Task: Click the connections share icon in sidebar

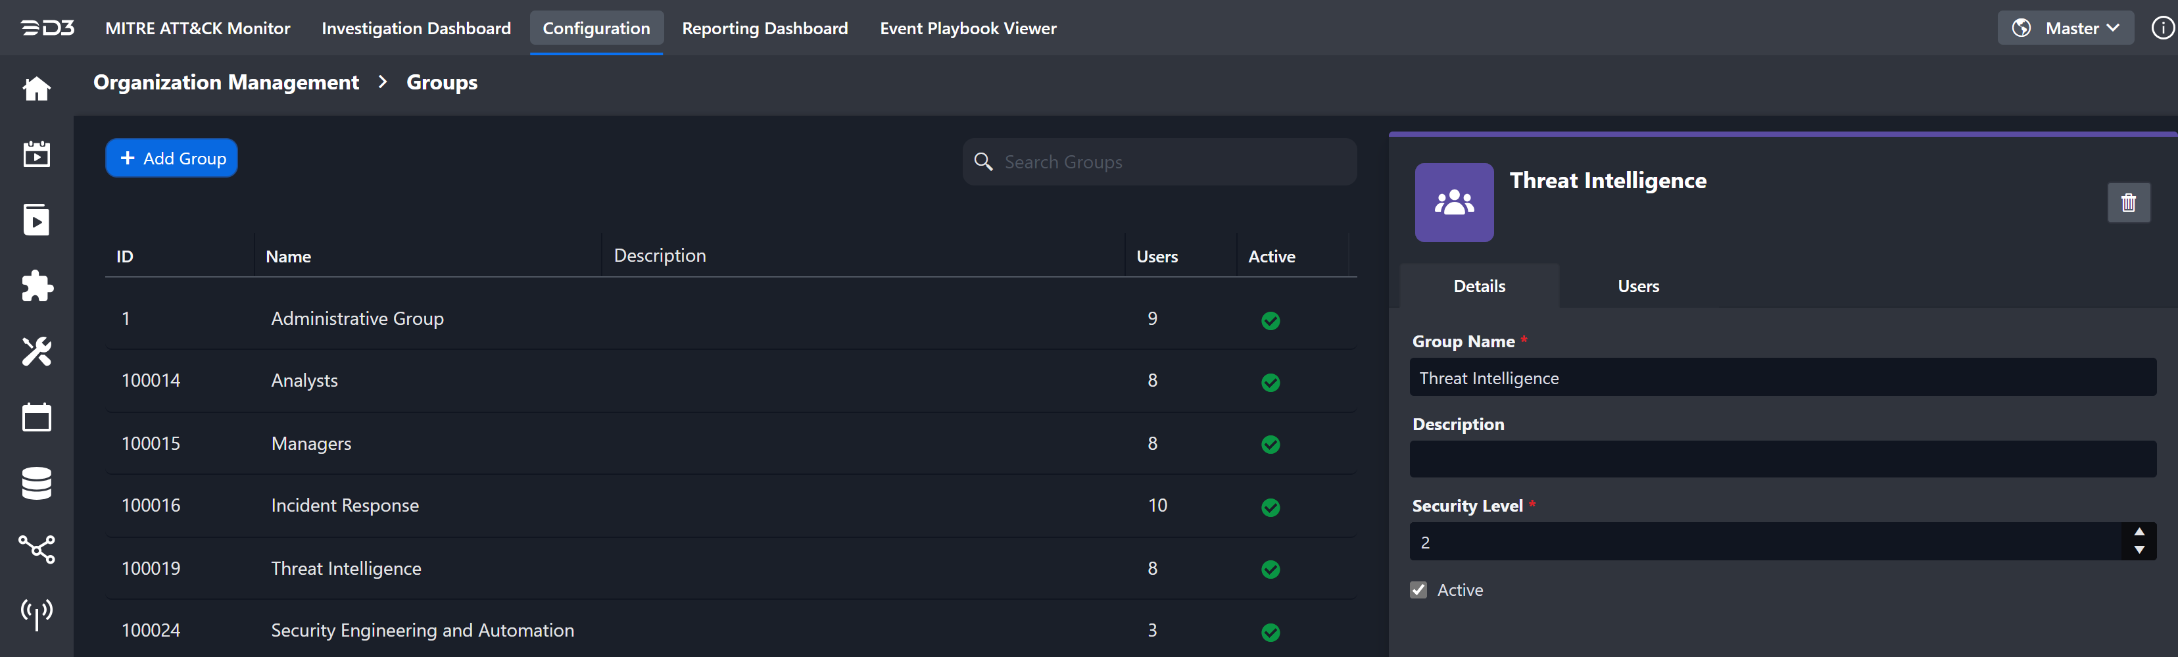Action: 36,548
